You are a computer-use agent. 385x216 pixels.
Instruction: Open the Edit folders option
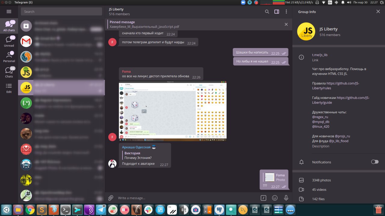(9, 88)
